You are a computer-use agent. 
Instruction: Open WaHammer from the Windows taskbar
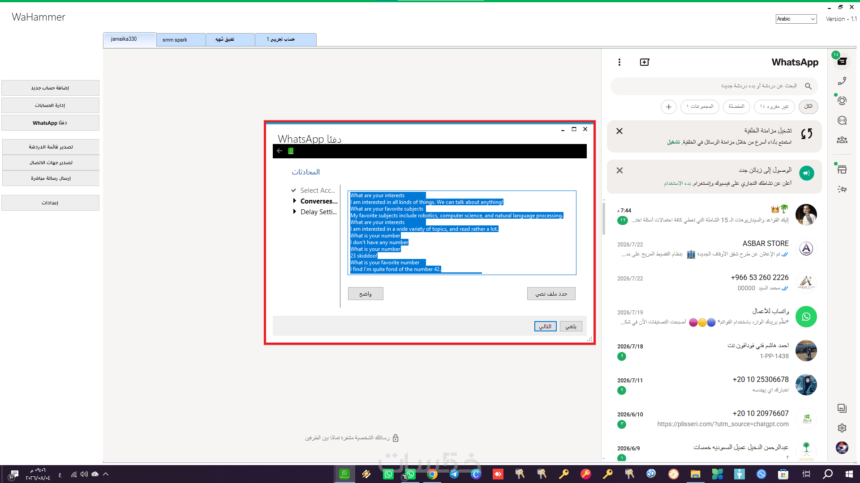pyautogui.click(x=344, y=474)
